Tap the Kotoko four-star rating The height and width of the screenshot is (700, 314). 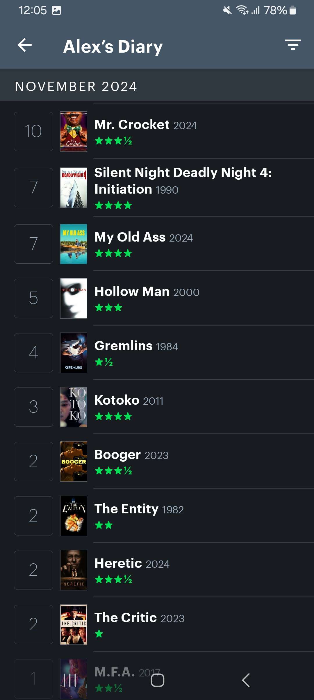pyautogui.click(x=113, y=417)
